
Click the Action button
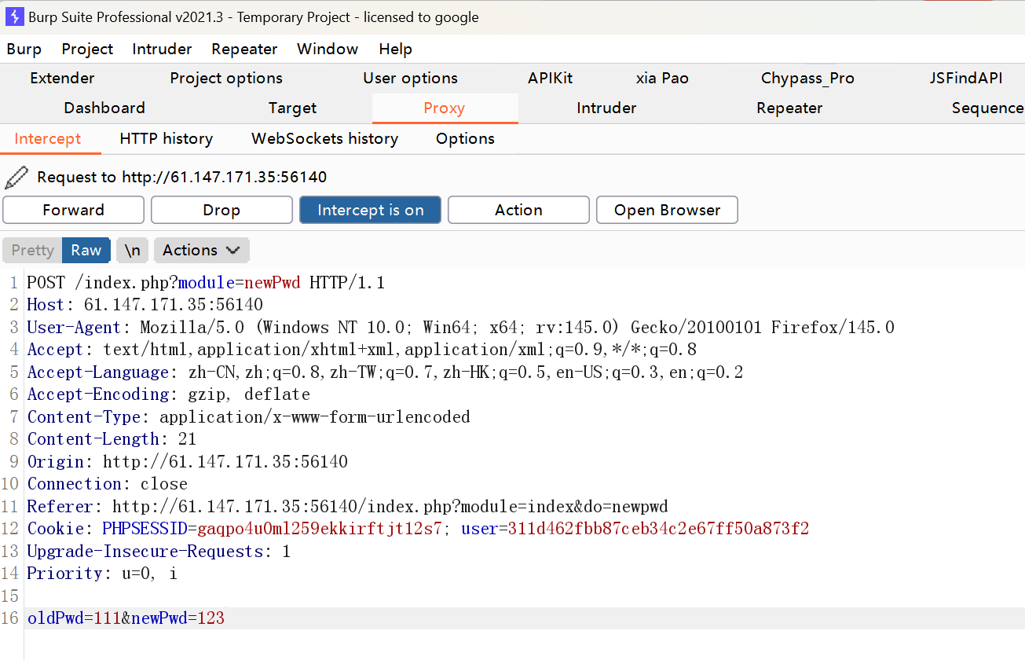coord(518,210)
